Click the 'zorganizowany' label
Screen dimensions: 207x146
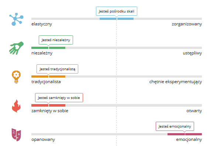187,24
